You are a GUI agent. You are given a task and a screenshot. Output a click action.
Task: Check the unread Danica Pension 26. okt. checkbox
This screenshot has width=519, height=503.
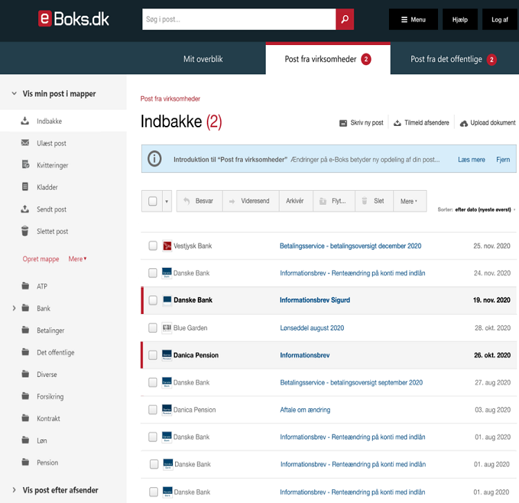coord(153,355)
